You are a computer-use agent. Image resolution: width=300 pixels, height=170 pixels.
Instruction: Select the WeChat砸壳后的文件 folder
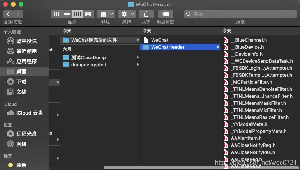(x=100, y=40)
